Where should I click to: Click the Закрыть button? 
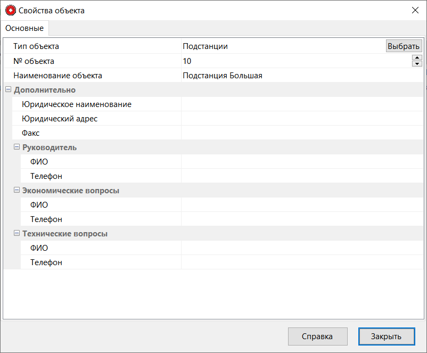386,336
